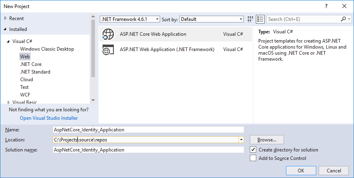
Task: Select Windows Classic Desktop category
Action: coord(47,49)
